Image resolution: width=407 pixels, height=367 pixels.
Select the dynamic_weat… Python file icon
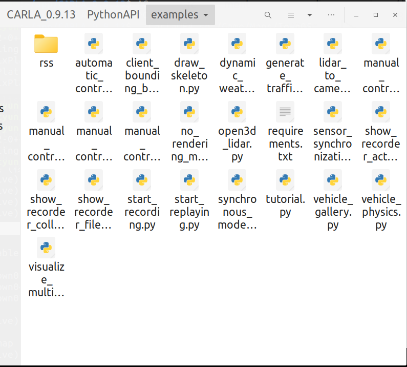(237, 44)
